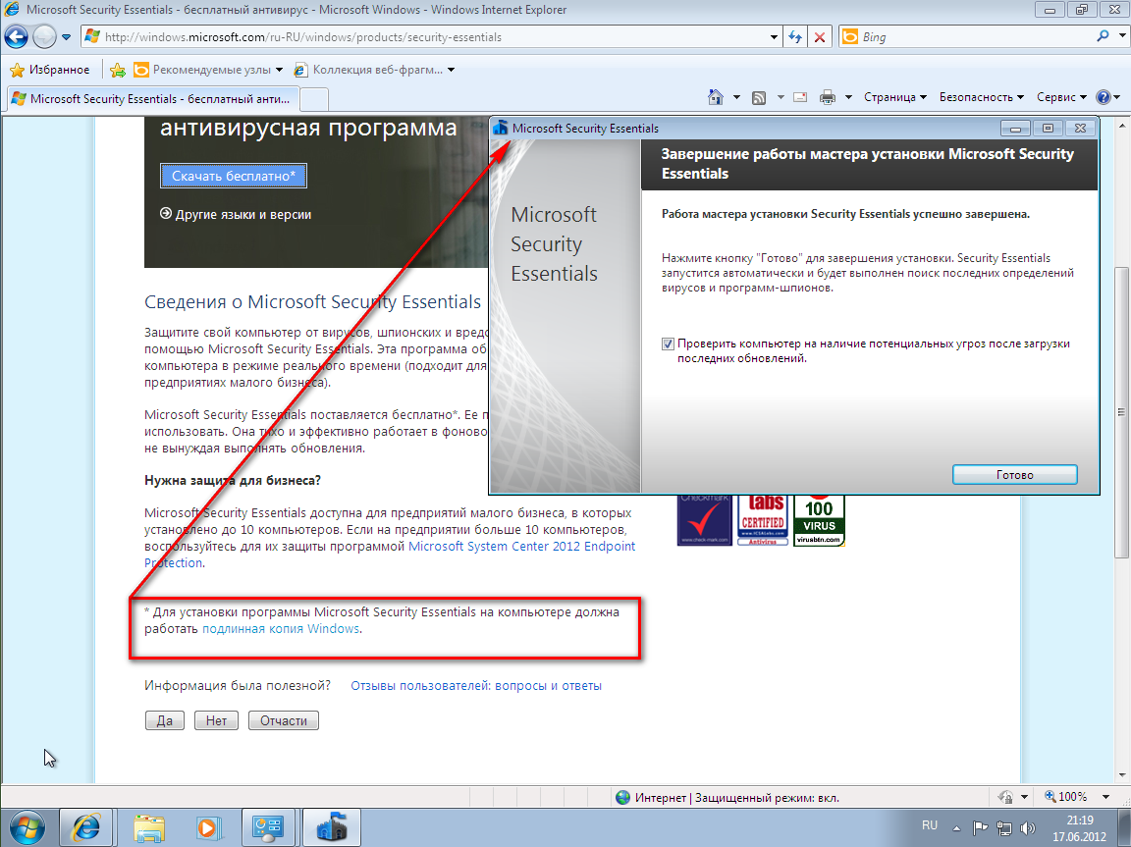This screenshot has height=847, width=1131.
Task: Click Internet Explorer taskbar icon
Action: tap(85, 827)
